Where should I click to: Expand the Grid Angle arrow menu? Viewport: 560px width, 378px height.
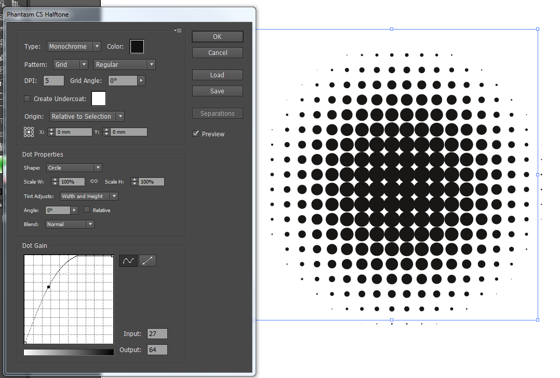141,80
